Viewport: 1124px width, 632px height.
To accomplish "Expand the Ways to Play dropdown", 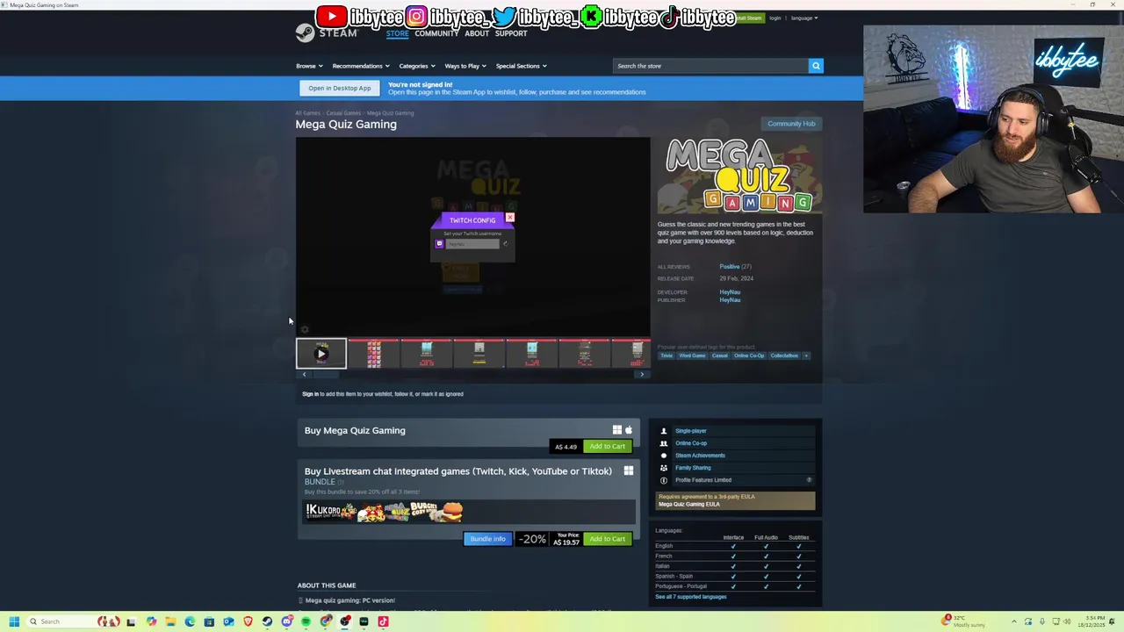I will (465, 66).
